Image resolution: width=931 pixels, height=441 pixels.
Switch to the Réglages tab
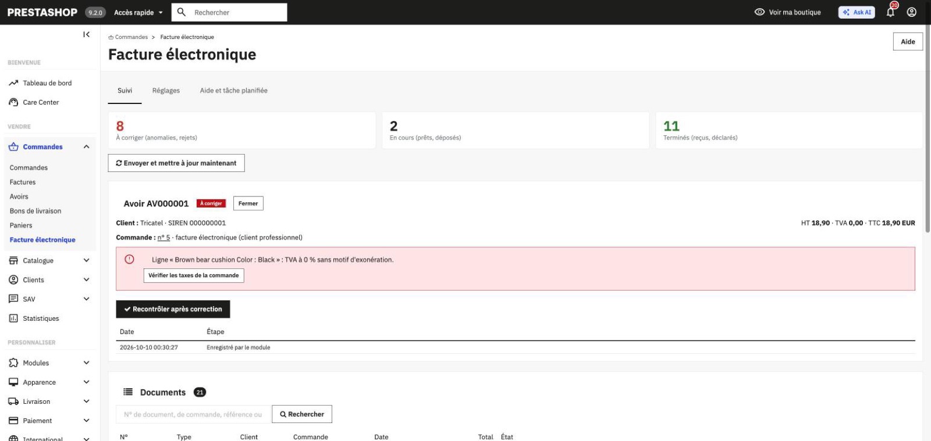(166, 91)
